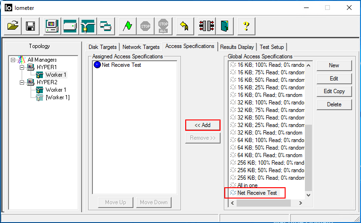Viewport: 361px width, 223px height.
Task: Open test configuration file icon
Action: [13, 26]
